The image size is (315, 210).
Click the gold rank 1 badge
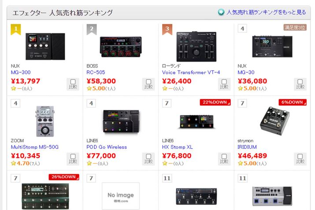(x=16, y=29)
